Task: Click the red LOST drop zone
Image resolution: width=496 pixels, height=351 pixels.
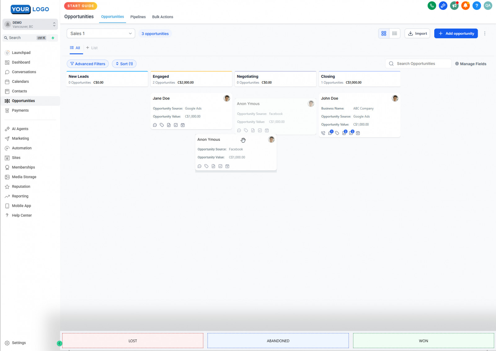Action: click(133, 341)
